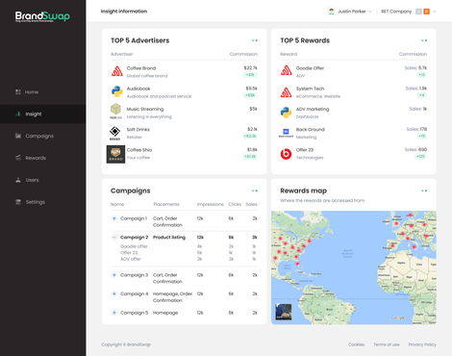The image size is (452, 356).
Task: Click the Settings icon in sidebar
Action: [x=18, y=202]
